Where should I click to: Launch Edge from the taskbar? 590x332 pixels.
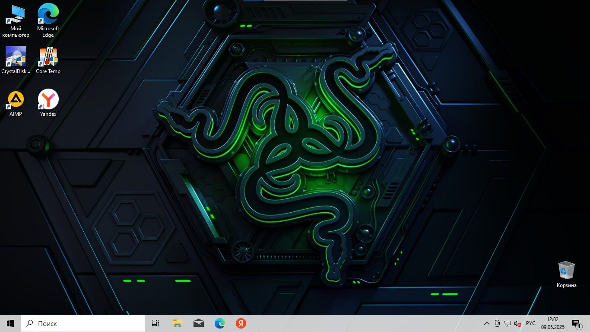pos(220,323)
